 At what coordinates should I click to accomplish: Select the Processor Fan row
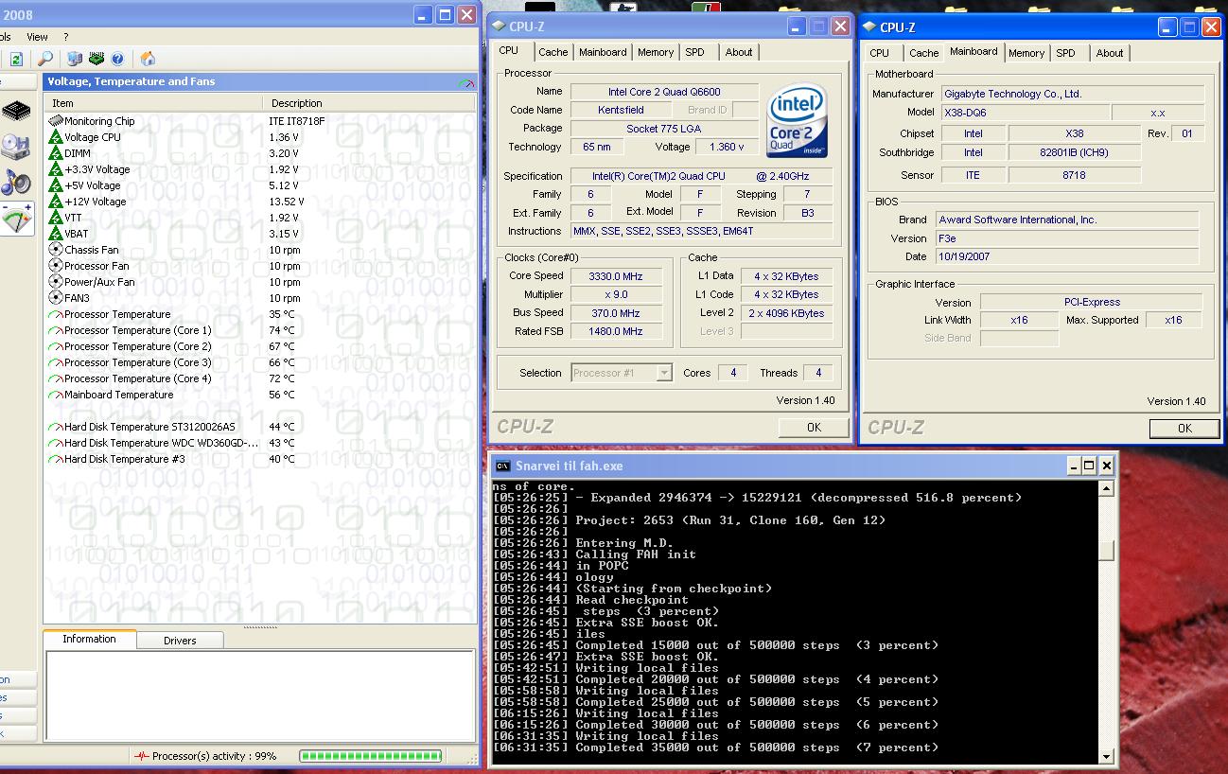(x=260, y=266)
